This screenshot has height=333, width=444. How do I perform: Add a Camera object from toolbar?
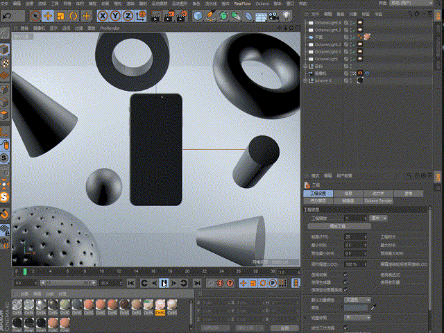point(273,16)
